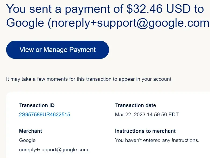Click the Instructions to merchant label
This screenshot has height=158, width=210.
point(145,131)
